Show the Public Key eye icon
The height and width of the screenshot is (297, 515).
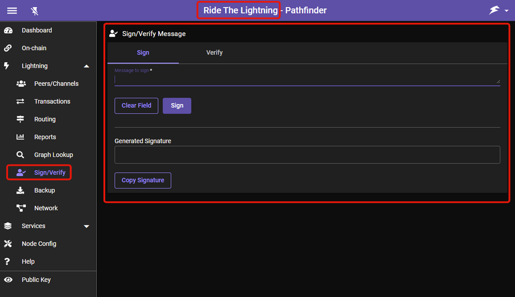[8, 280]
